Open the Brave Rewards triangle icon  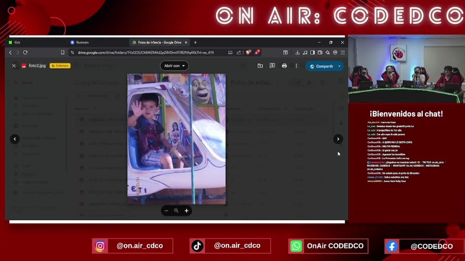[257, 53]
